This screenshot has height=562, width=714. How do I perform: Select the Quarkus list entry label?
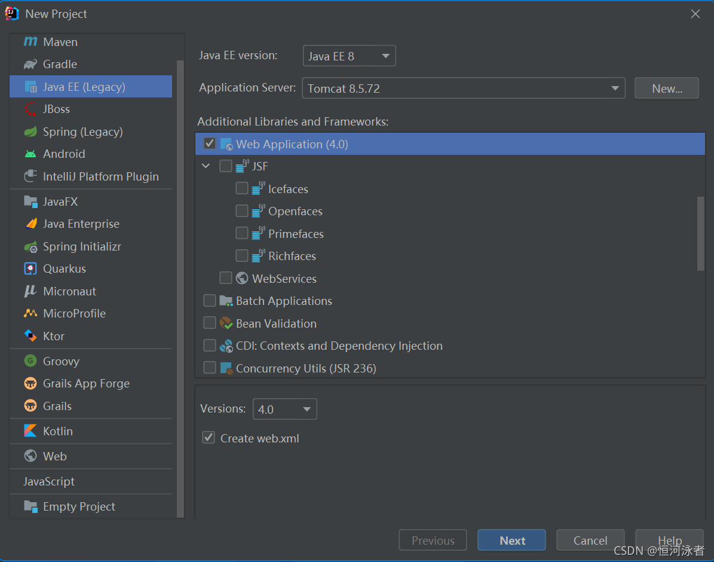click(x=64, y=268)
